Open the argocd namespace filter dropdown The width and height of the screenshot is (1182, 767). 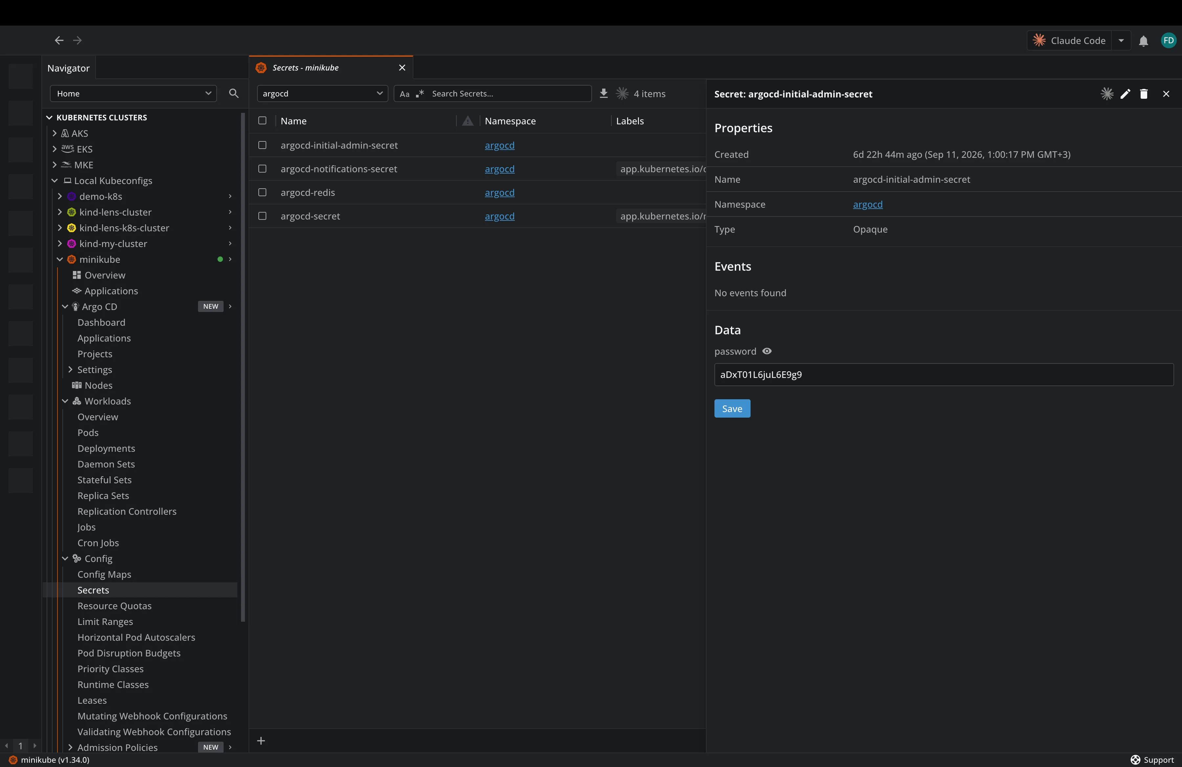pyautogui.click(x=322, y=93)
